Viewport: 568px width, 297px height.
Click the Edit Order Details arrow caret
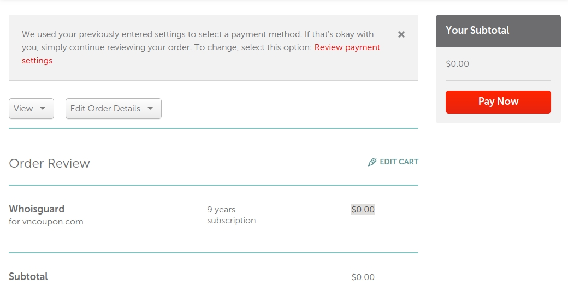[150, 108]
